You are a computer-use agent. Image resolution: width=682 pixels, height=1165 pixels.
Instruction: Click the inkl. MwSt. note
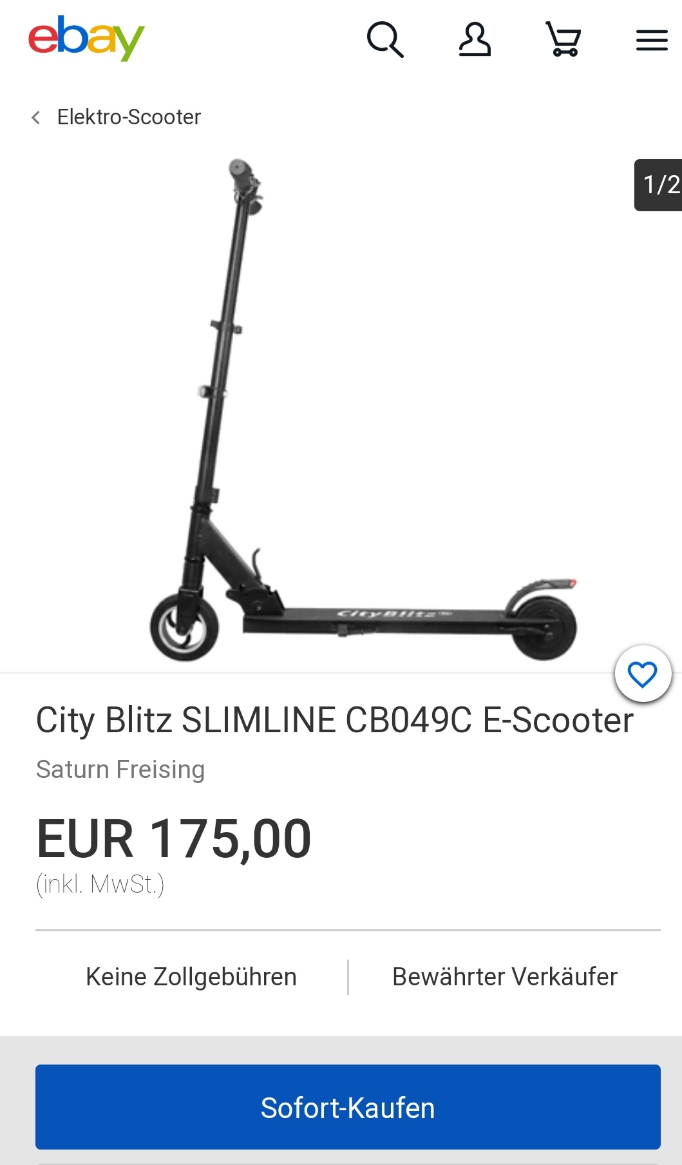point(100,884)
